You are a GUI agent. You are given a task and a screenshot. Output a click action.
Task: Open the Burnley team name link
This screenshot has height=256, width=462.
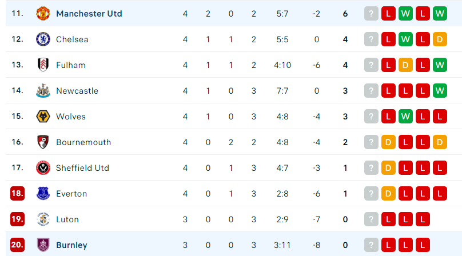71,245
